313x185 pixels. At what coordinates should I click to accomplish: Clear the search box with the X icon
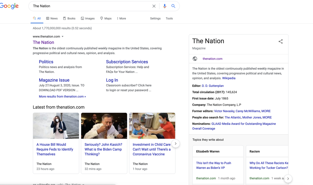(x=154, y=6)
